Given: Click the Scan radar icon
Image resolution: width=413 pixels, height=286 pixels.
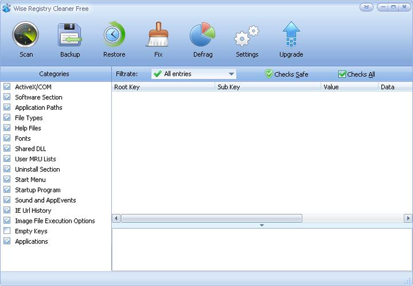Looking at the screenshot, I should pos(26,35).
